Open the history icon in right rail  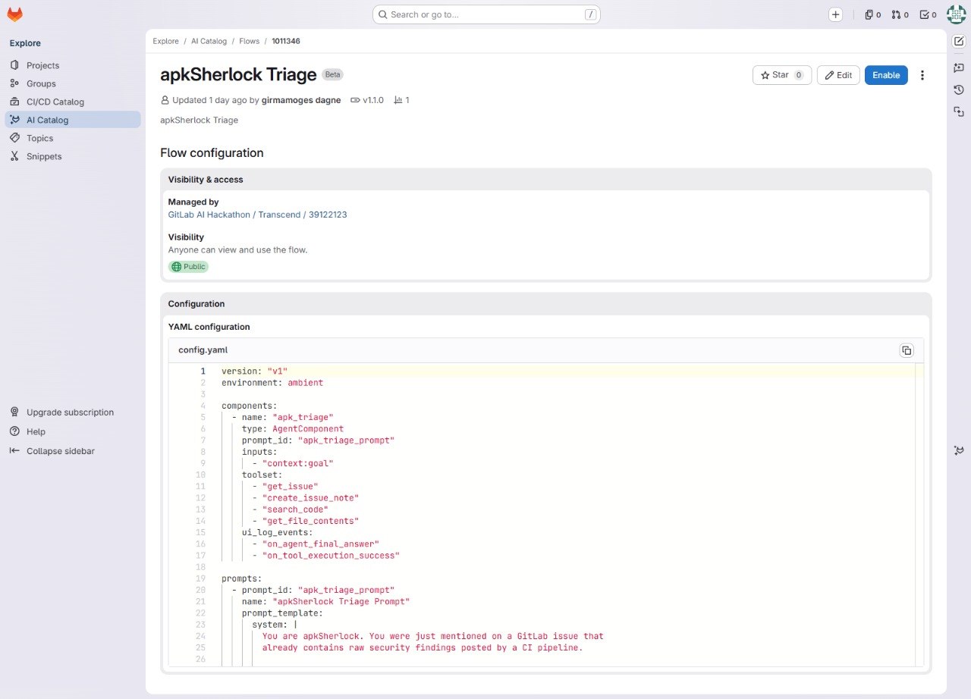coord(959,89)
